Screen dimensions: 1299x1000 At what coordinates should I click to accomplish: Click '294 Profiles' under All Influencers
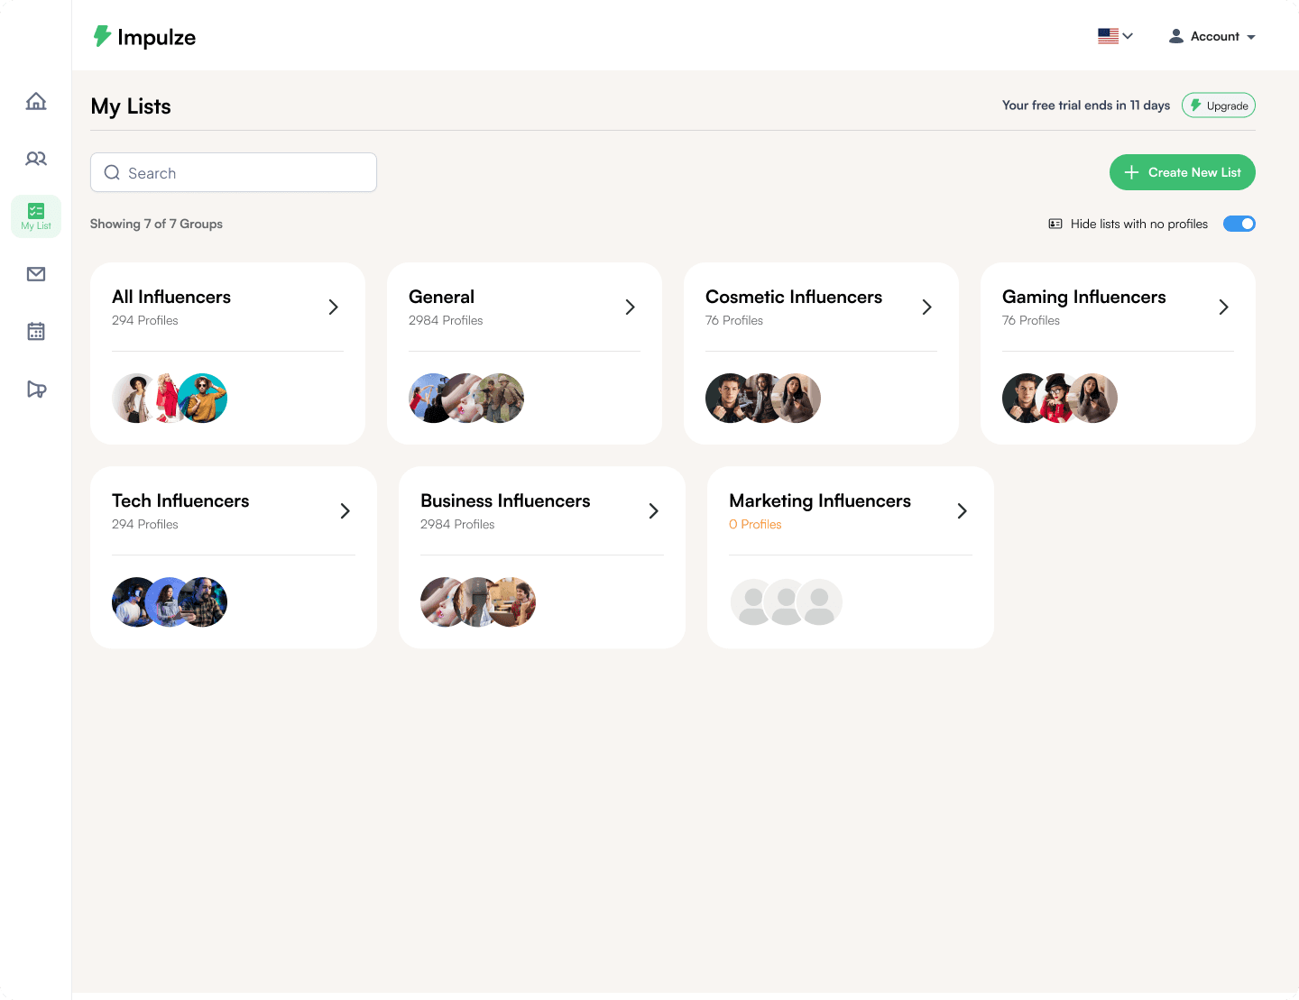click(x=145, y=320)
